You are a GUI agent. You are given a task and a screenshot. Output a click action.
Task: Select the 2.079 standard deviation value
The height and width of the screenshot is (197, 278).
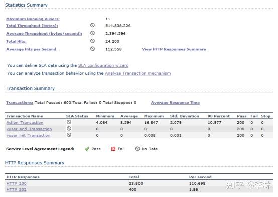[176, 123]
